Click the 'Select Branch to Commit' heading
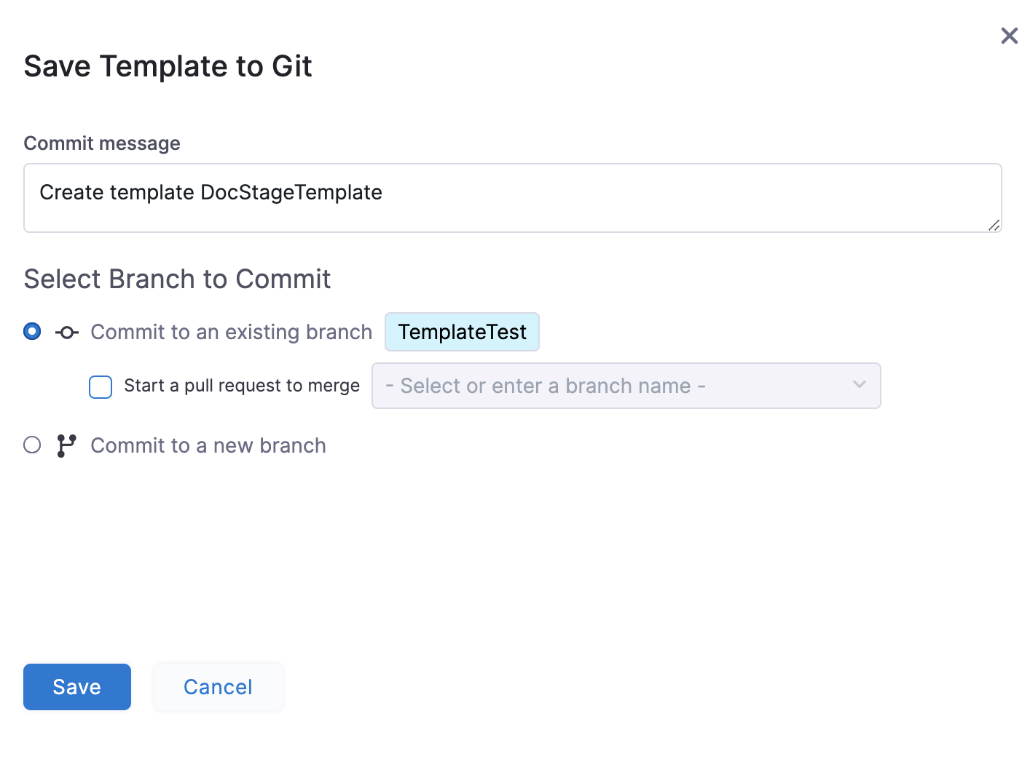The image size is (1030, 767). pyautogui.click(x=177, y=279)
